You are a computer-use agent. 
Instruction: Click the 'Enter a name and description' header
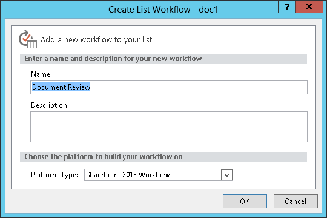pos(113,59)
